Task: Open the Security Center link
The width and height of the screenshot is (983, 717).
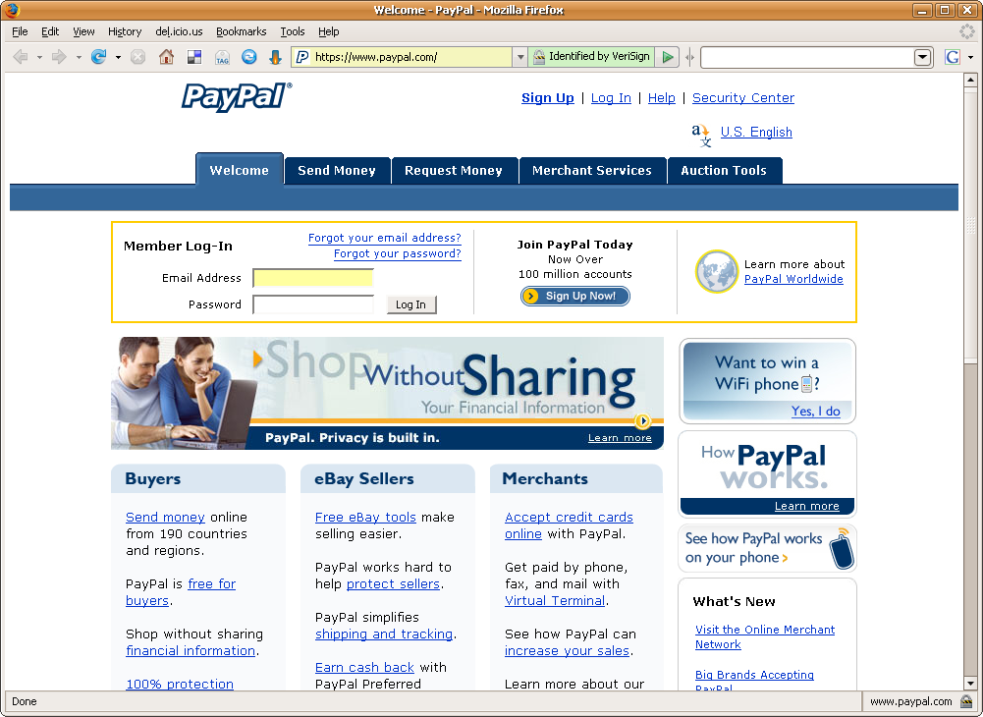Action: (x=743, y=98)
